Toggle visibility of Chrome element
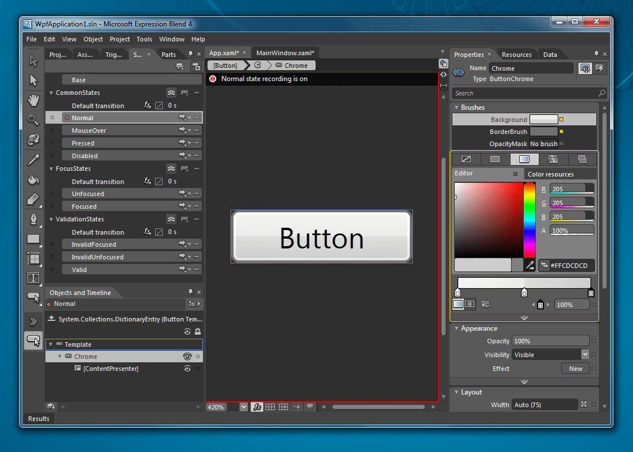Viewport: 633px width, 452px height. pyautogui.click(x=187, y=357)
